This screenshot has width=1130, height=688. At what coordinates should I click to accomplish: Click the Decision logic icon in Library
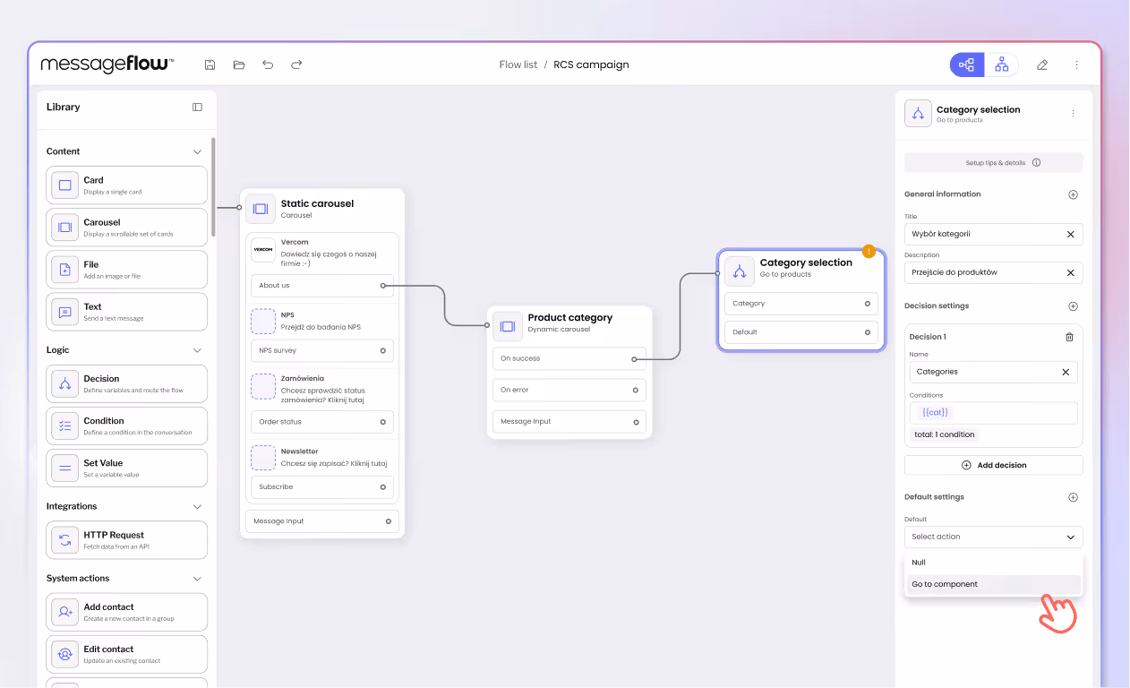point(64,383)
